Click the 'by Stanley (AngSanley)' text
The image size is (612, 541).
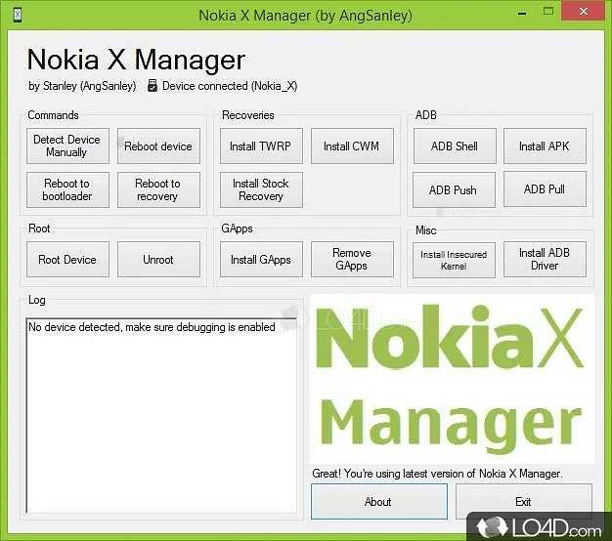[x=82, y=86]
